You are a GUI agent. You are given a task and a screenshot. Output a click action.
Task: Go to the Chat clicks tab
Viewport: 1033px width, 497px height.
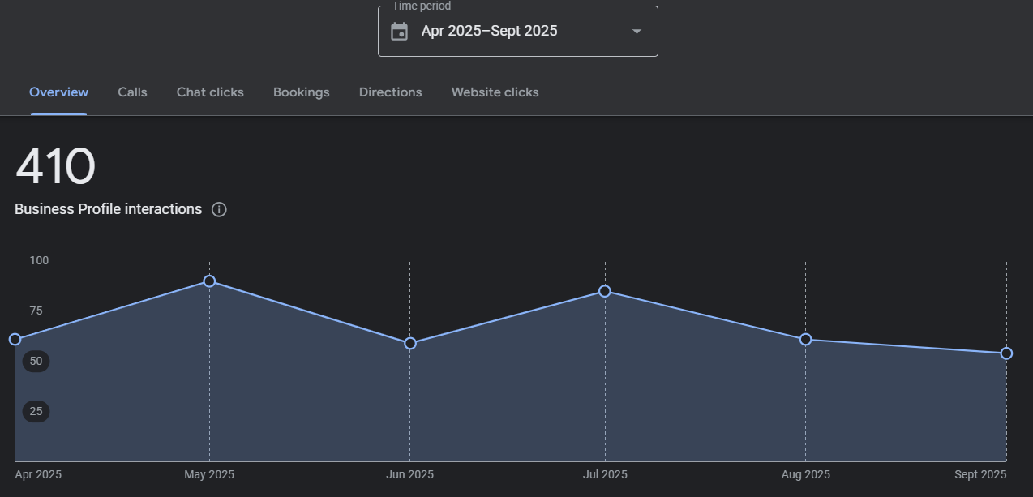[x=210, y=92]
